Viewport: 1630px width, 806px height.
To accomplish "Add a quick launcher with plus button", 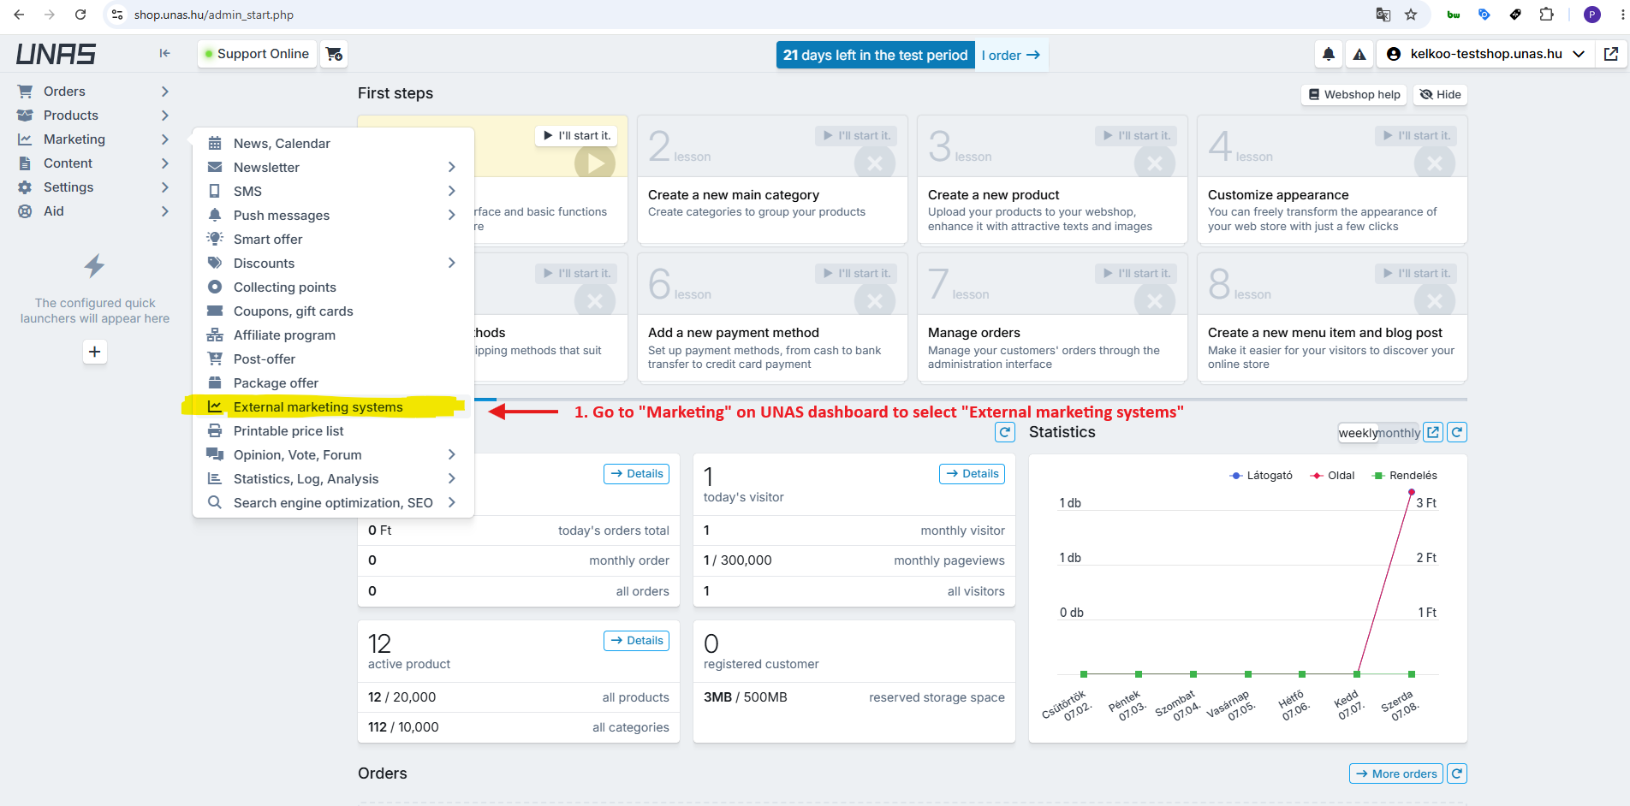I will tap(95, 352).
